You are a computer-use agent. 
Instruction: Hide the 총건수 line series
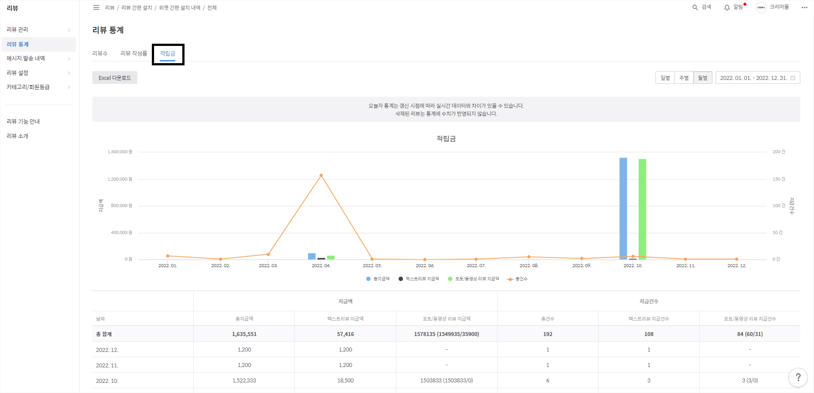pos(517,279)
